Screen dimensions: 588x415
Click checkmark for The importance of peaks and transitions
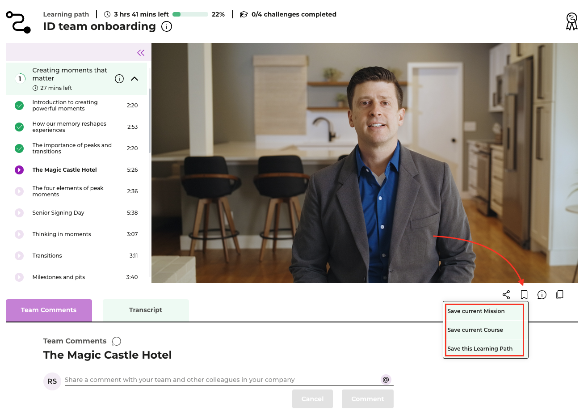click(19, 148)
